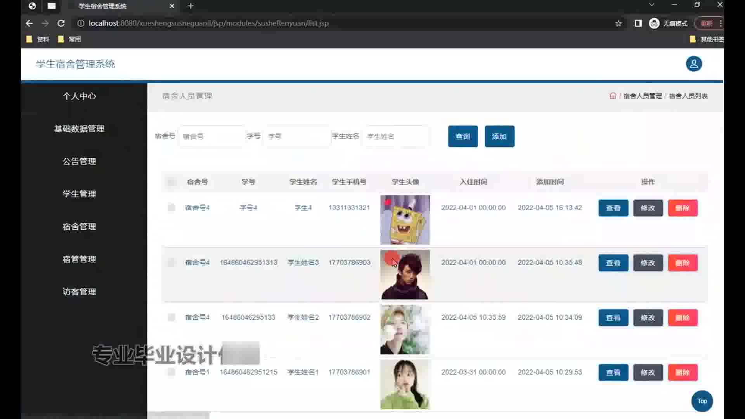Image resolution: width=745 pixels, height=419 pixels.
Task: Click the 学生姓名 search input field
Action: 396,137
